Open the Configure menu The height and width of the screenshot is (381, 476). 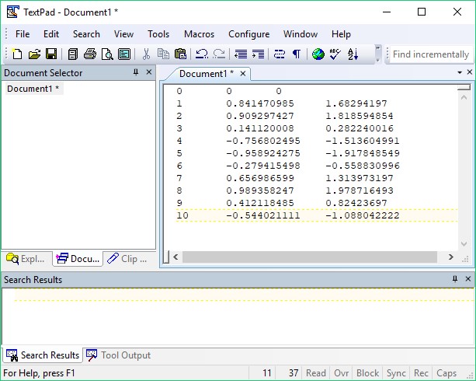[249, 34]
